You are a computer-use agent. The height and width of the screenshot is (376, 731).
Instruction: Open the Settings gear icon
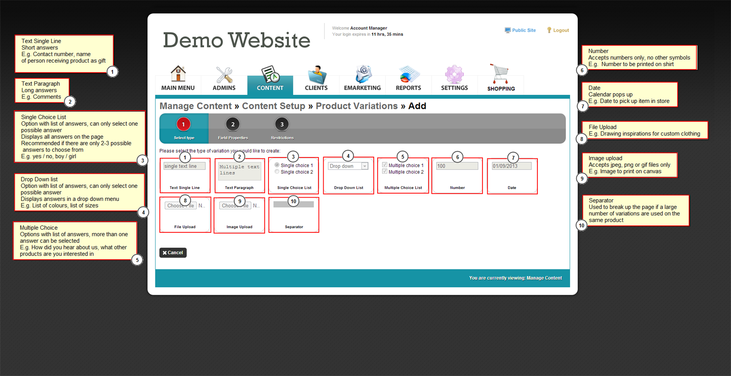tap(454, 74)
